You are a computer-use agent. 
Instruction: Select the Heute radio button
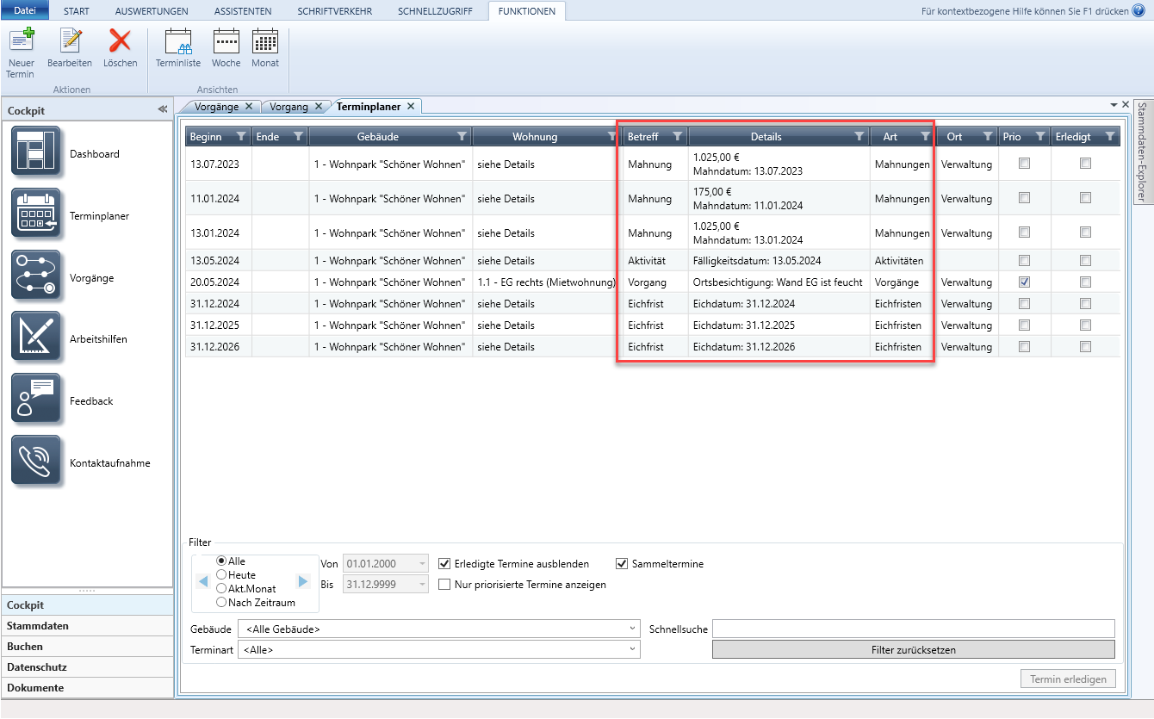[x=221, y=575]
